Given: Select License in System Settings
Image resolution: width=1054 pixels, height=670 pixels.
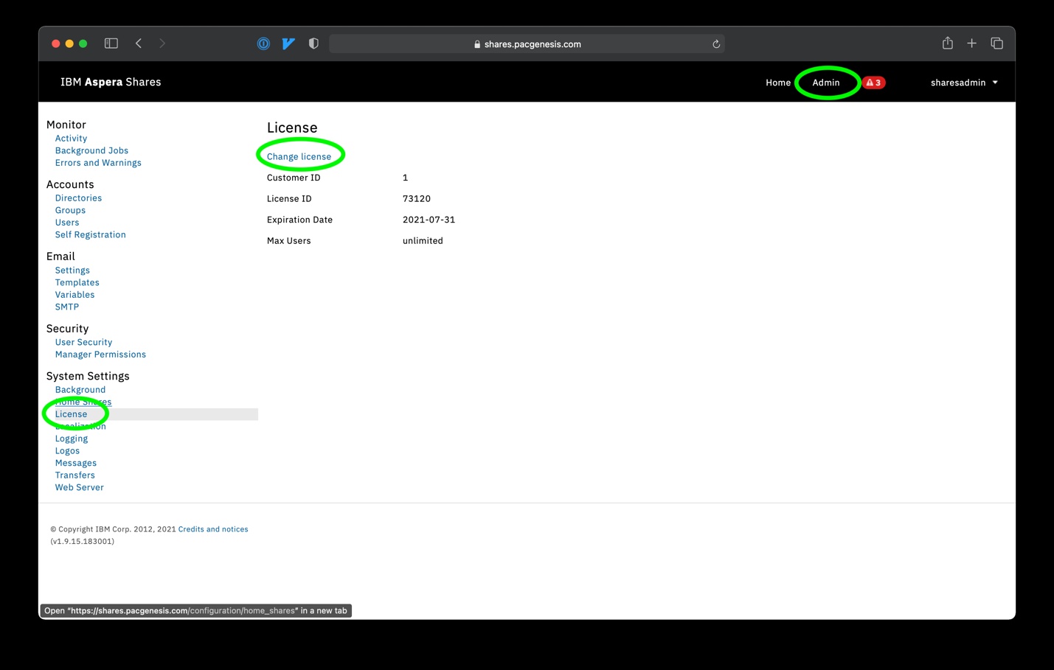Looking at the screenshot, I should pos(71,414).
